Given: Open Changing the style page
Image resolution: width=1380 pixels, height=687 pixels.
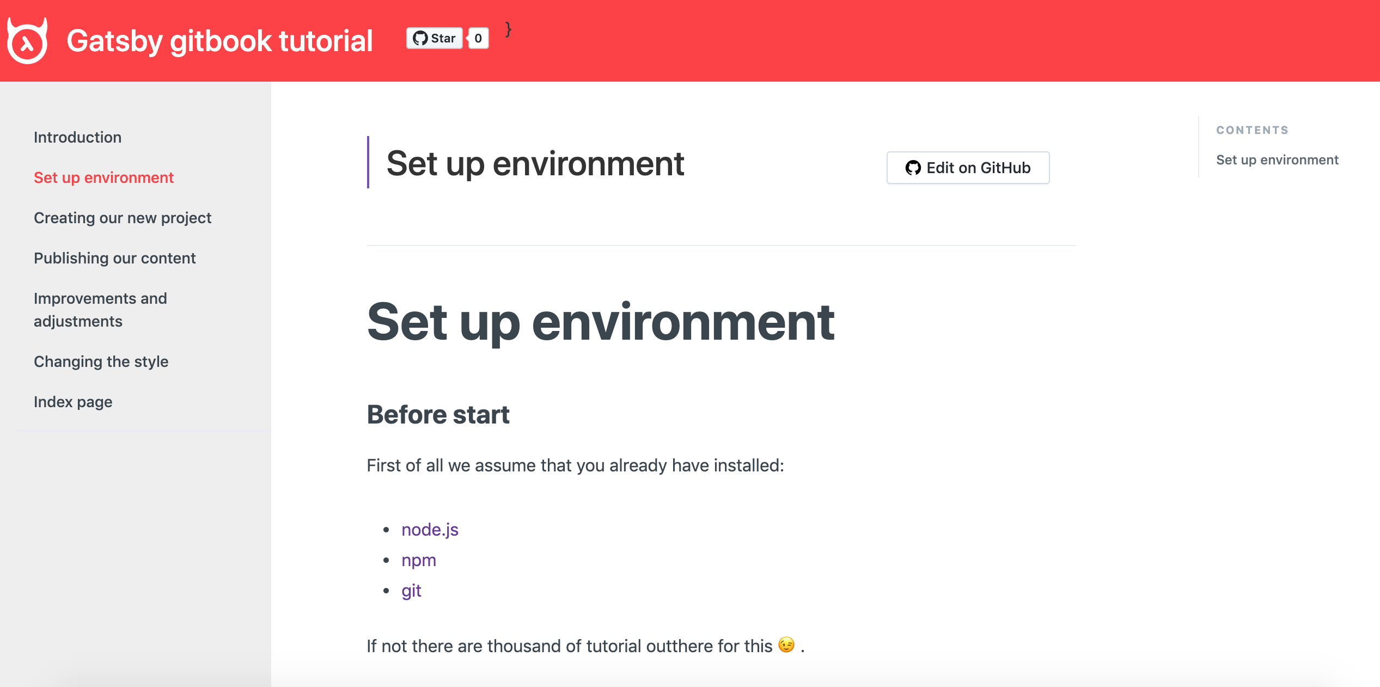Looking at the screenshot, I should click(x=101, y=361).
